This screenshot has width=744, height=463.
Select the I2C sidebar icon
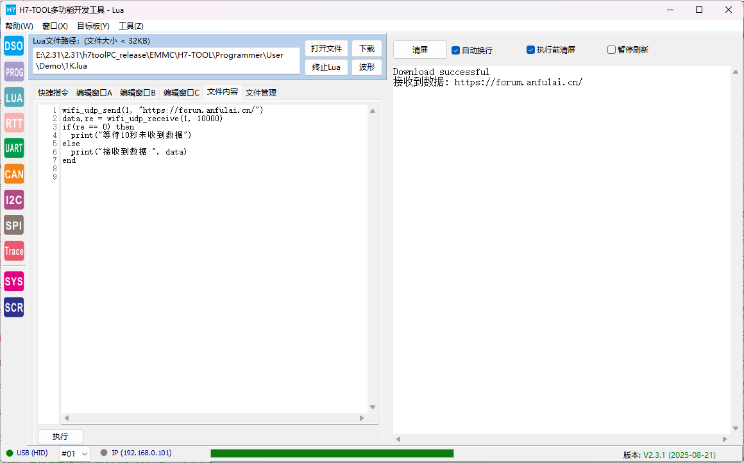click(x=13, y=199)
